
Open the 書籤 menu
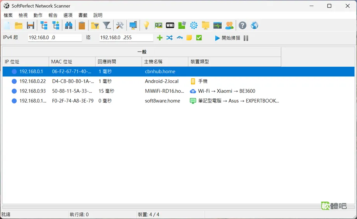83,15
